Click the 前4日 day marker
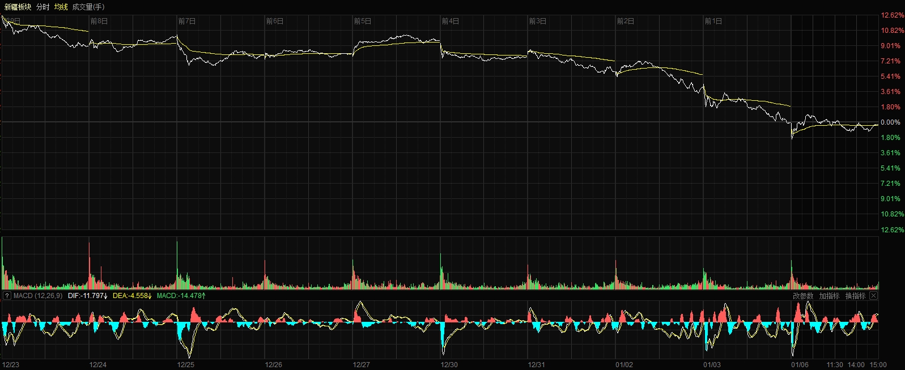905x370 pixels. click(x=451, y=21)
